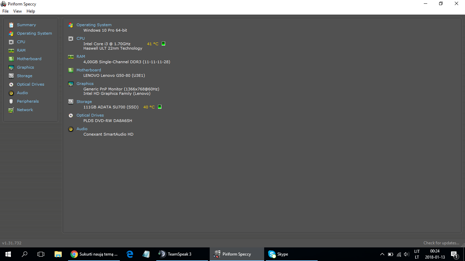
Task: Show hidden system tray icons
Action: pos(382,254)
